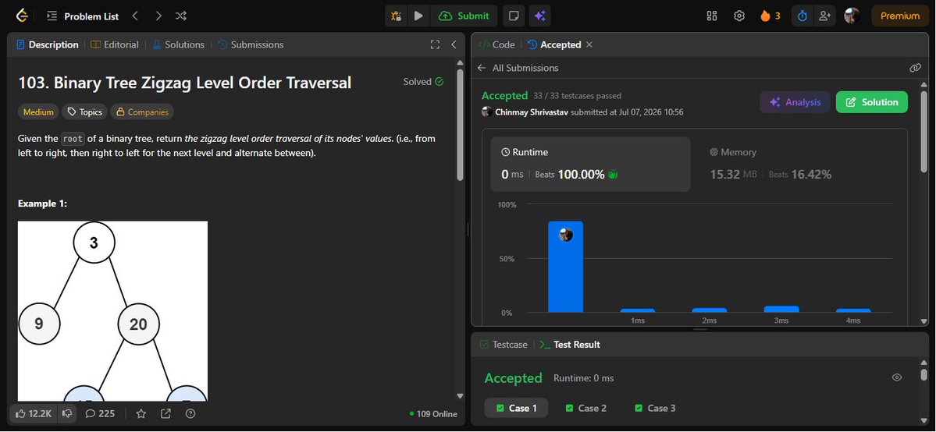Click the tallest blue runtime bar
Viewport: 936px width, 432px height.
click(x=565, y=267)
